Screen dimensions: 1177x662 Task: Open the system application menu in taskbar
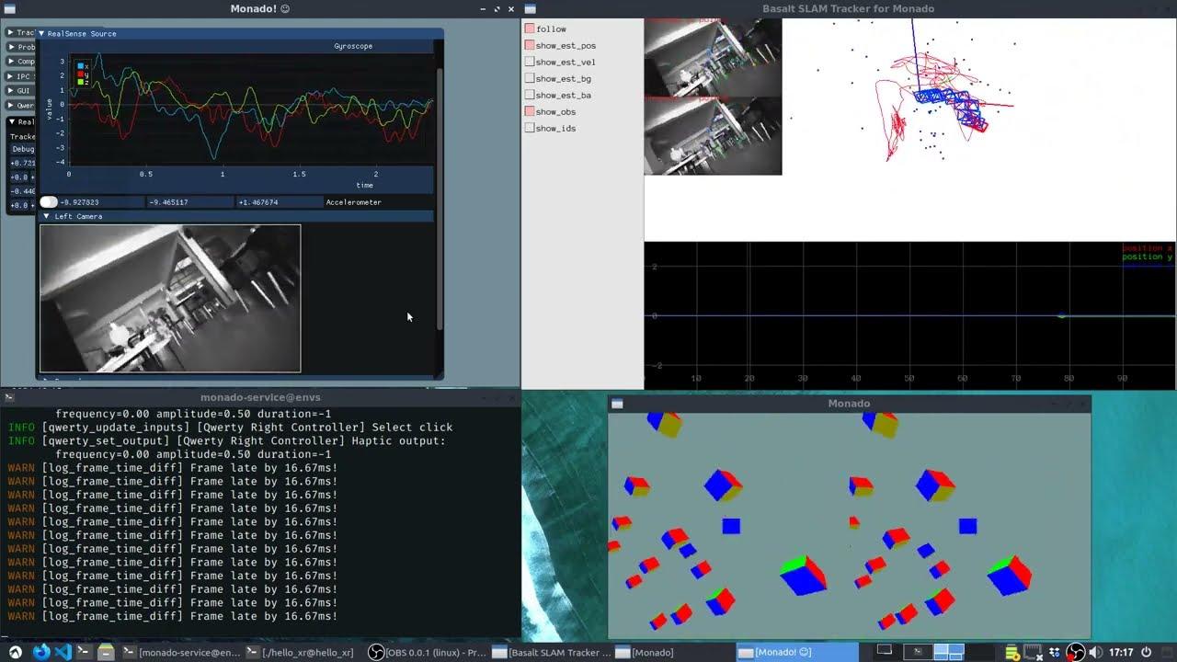point(17,652)
